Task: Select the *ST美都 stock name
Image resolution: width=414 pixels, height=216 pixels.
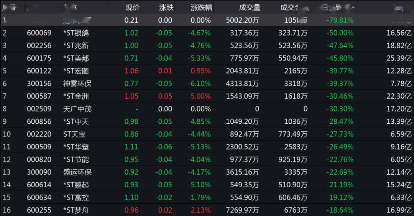Action: (x=76, y=58)
